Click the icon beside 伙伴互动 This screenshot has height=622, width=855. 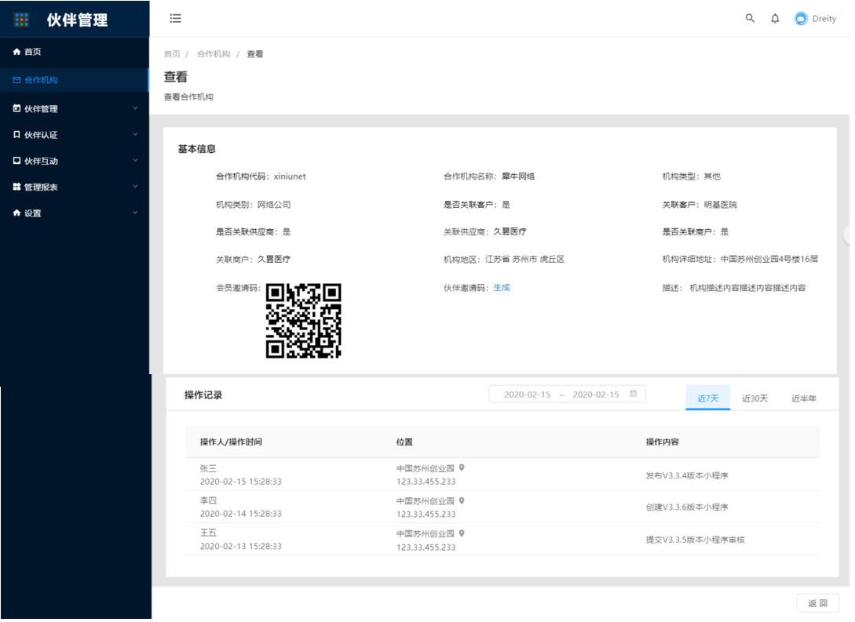17,161
